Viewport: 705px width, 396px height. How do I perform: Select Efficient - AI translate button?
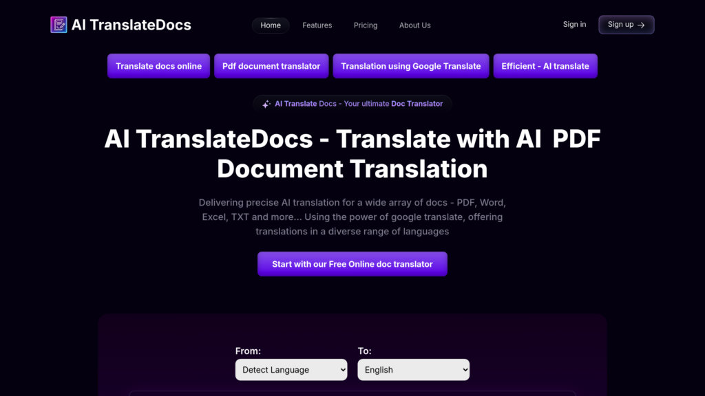(x=545, y=66)
